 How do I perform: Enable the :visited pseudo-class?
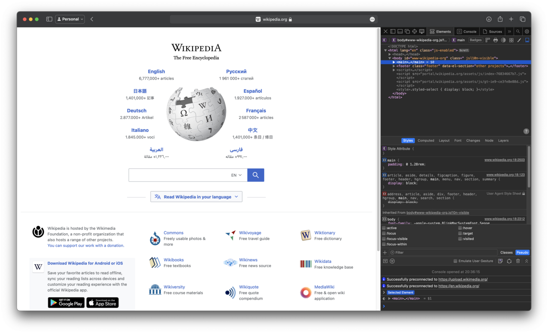tap(460, 239)
